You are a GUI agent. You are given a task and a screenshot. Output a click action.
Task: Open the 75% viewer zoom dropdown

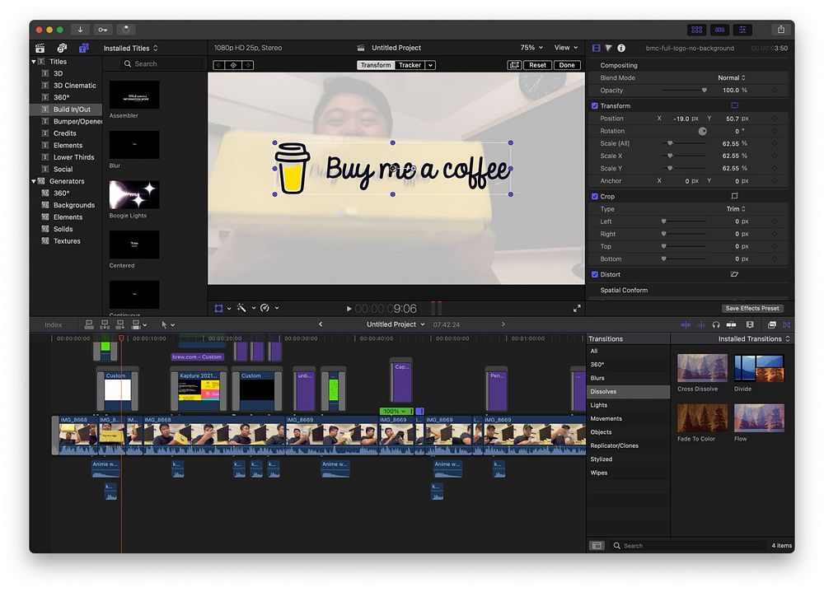[x=531, y=48]
